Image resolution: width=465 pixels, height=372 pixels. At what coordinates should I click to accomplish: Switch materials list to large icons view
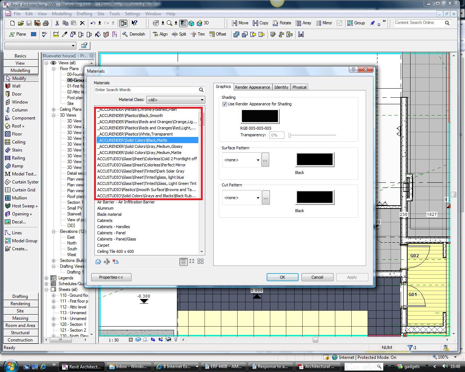pyautogui.click(x=201, y=262)
